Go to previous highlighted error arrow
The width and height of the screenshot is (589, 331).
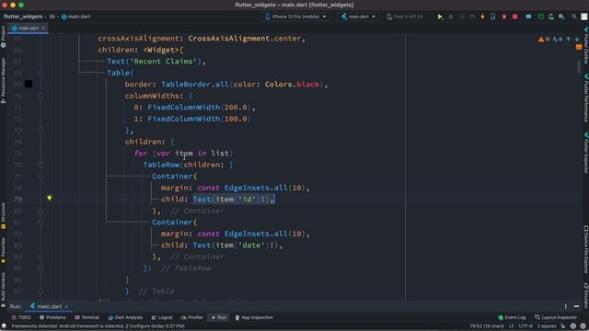coord(569,39)
